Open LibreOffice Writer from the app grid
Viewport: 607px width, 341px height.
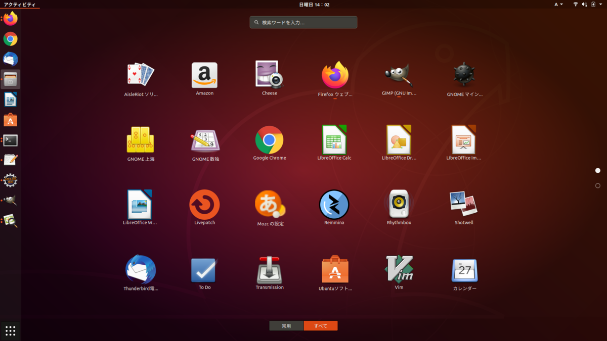click(140, 204)
